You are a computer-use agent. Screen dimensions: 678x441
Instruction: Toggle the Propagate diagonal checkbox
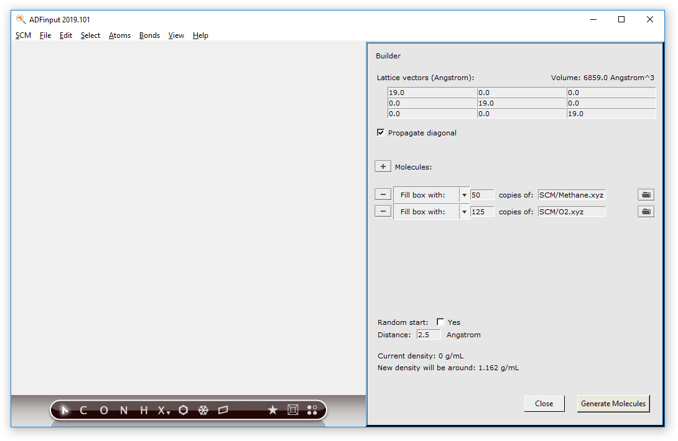tap(381, 132)
